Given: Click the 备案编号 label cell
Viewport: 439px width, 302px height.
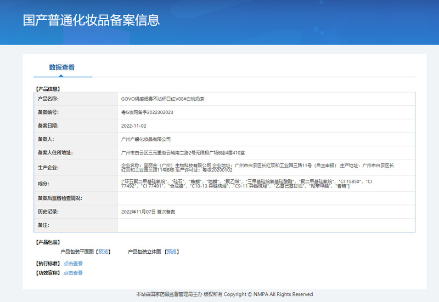Looking at the screenshot, I should 76,112.
